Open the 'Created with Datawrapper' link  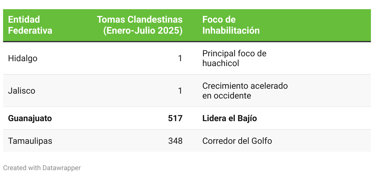(42, 168)
